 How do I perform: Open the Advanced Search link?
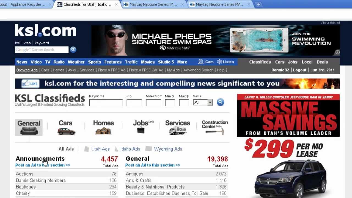coord(198,70)
